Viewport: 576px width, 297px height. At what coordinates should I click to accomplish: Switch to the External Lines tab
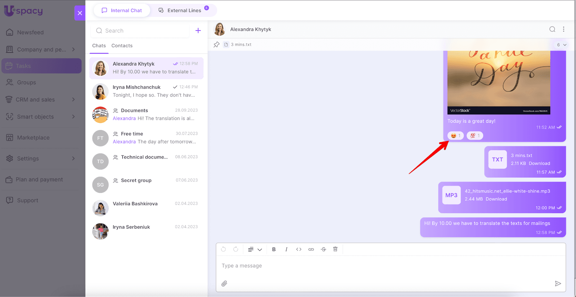tap(184, 10)
